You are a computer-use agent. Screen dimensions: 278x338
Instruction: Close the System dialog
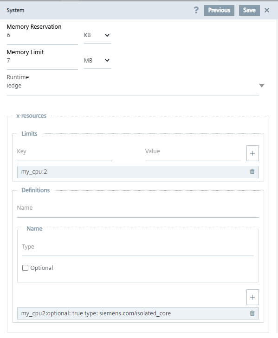click(x=267, y=10)
